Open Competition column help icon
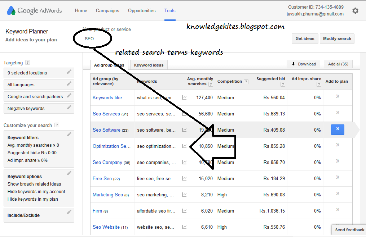 (246, 82)
